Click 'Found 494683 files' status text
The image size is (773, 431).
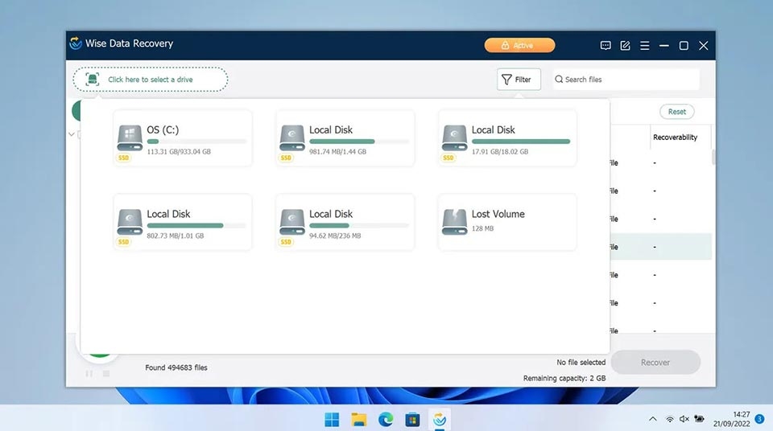(x=176, y=367)
